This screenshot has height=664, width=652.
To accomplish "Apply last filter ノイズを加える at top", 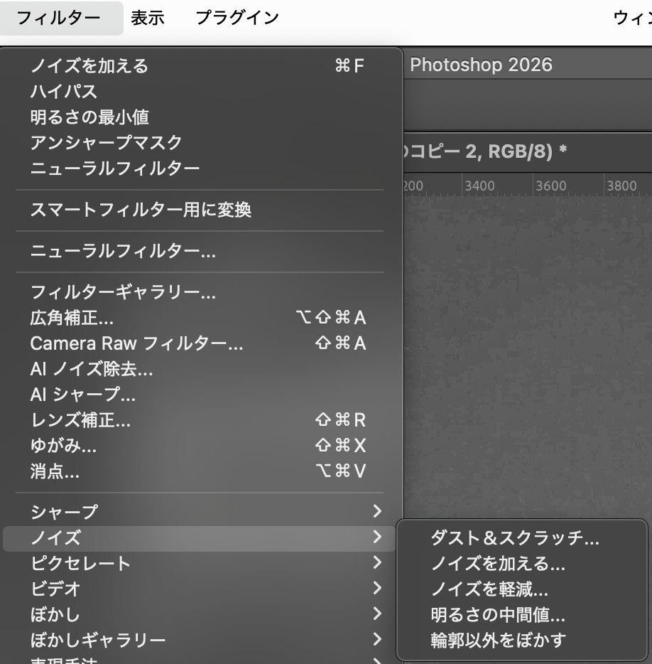I will (89, 66).
